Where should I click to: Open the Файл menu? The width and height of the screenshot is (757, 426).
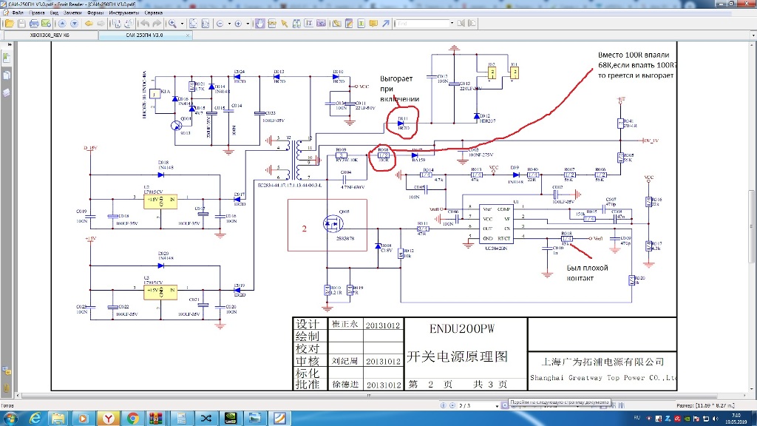18,13
